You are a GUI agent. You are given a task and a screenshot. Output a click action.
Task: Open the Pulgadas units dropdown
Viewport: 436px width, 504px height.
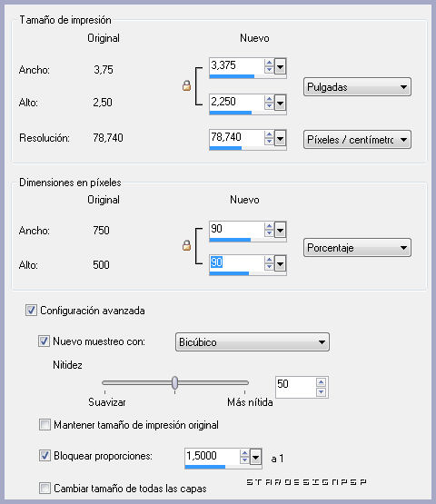click(357, 87)
